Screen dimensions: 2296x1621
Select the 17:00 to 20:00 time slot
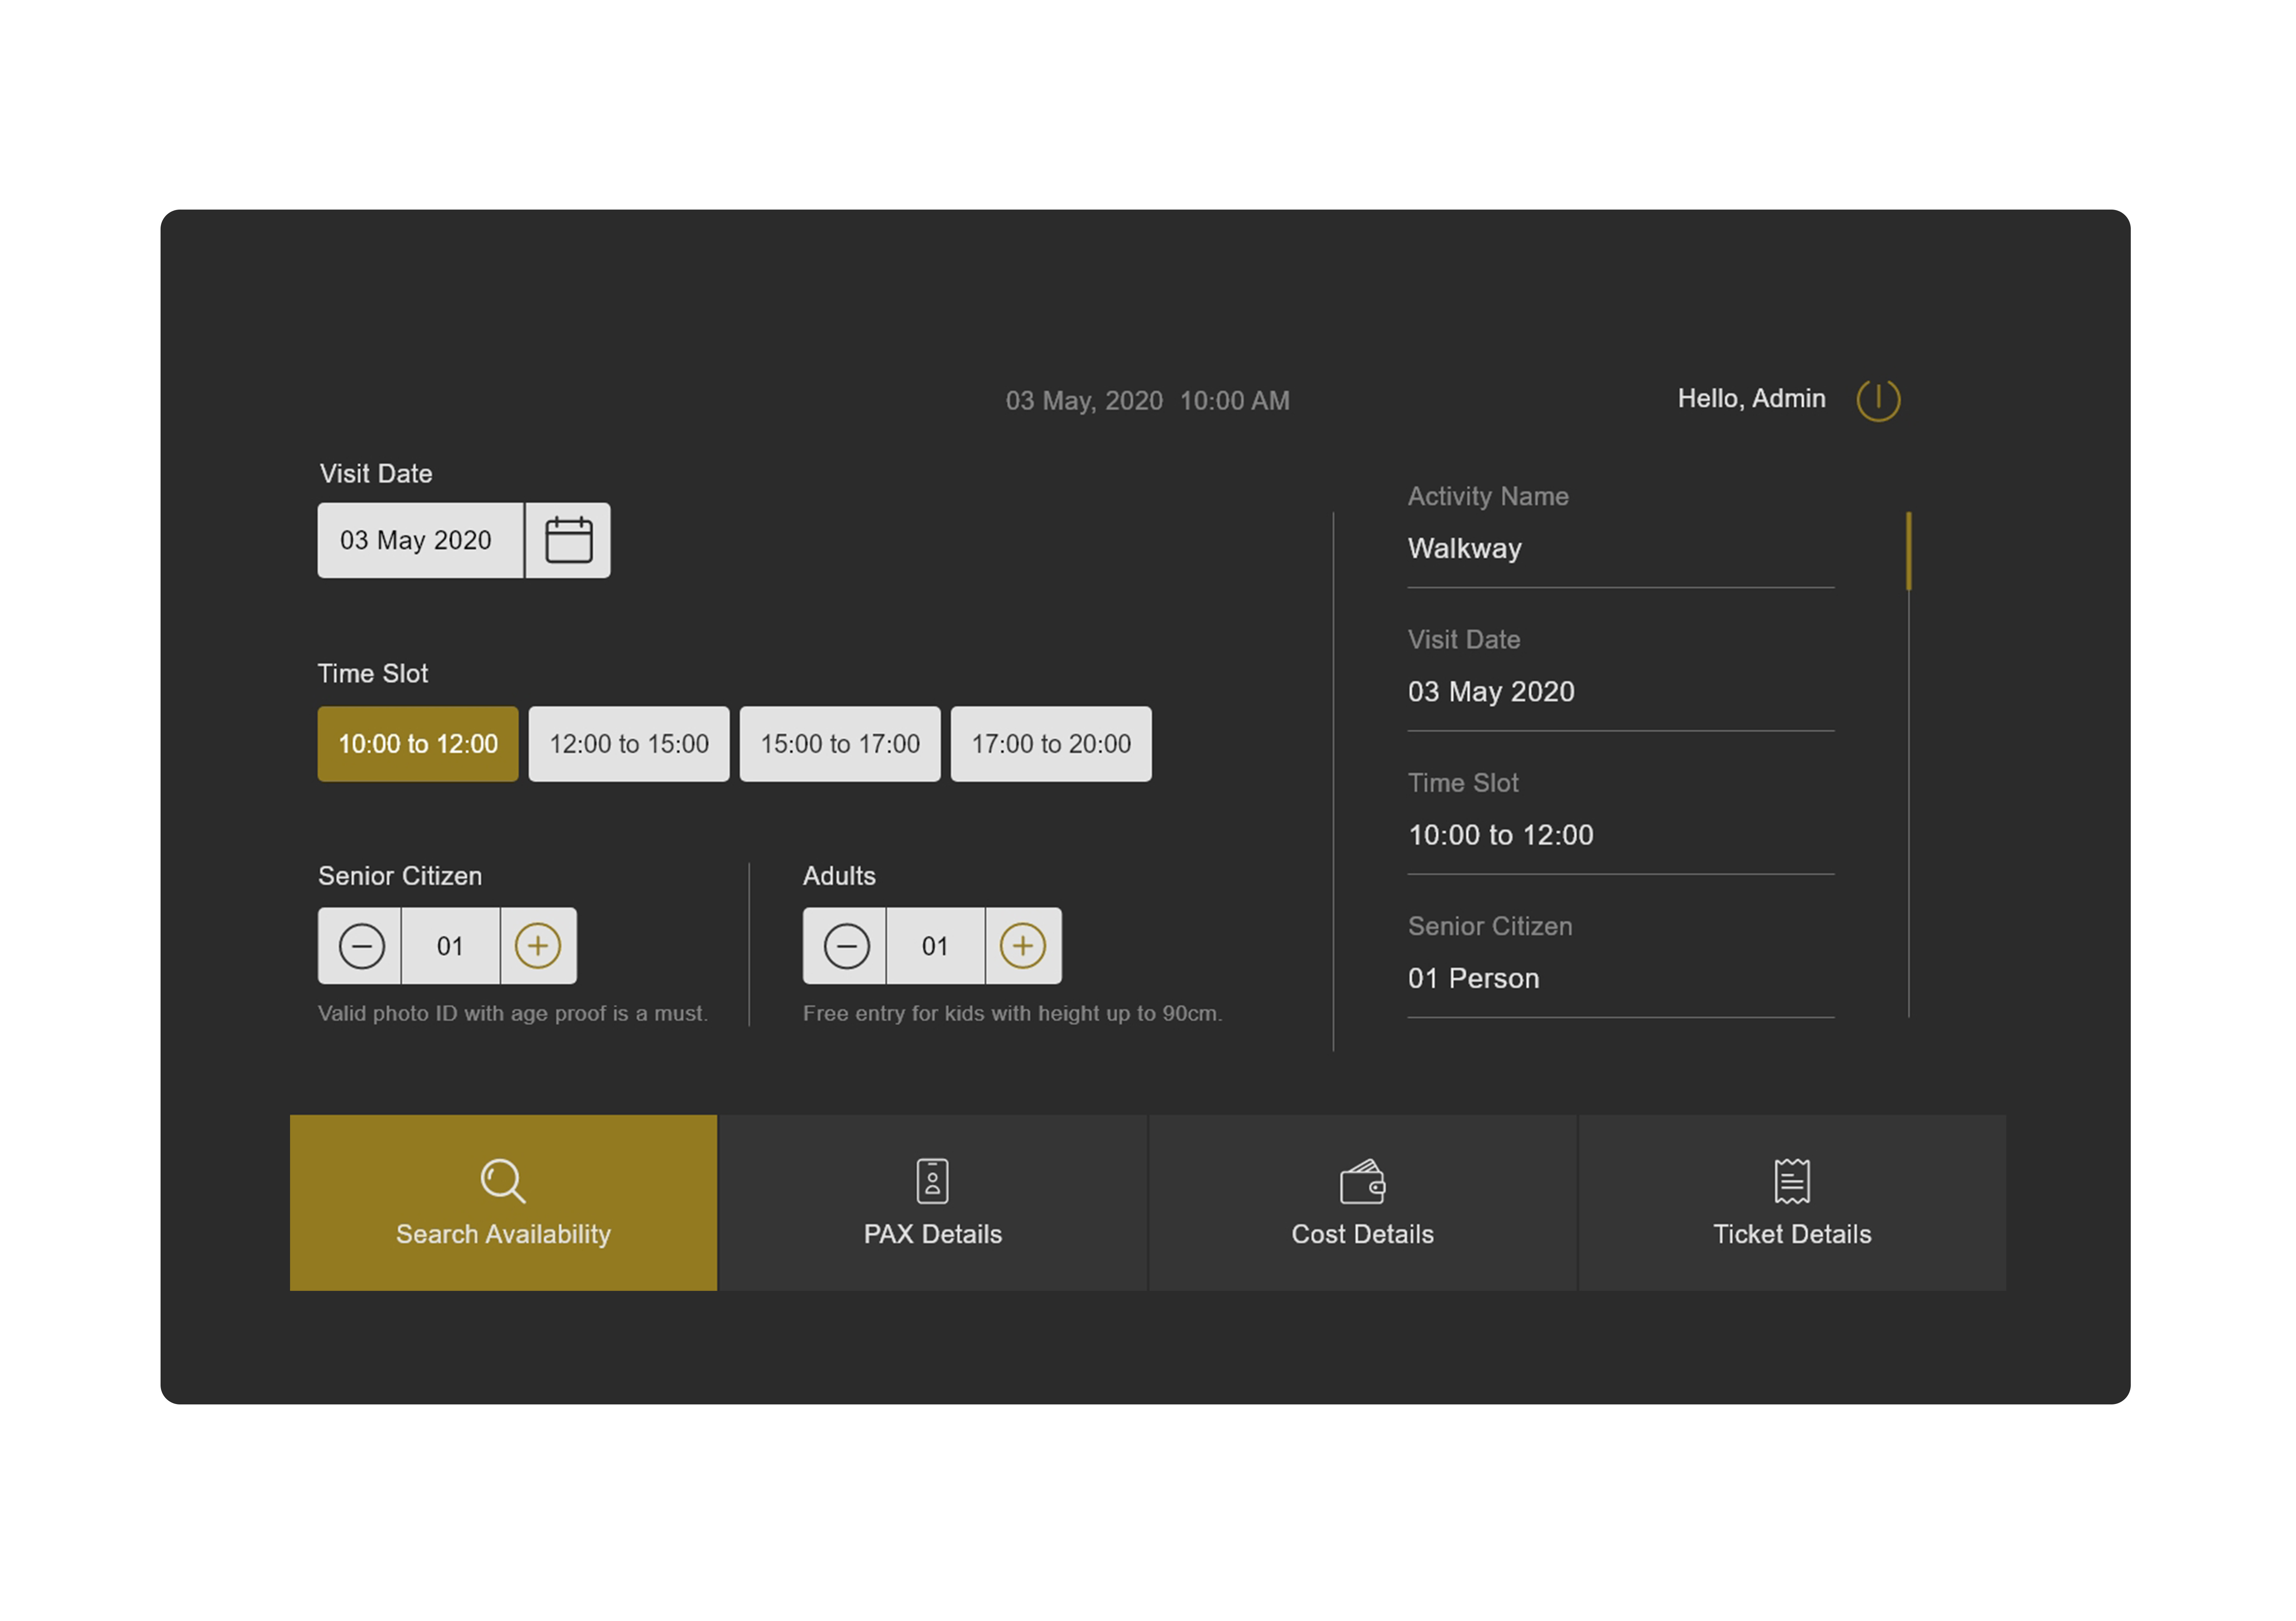click(x=1051, y=744)
